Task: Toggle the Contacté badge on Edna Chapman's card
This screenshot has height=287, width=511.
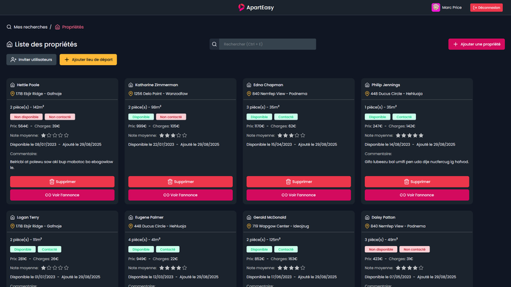Action: pos(285,117)
